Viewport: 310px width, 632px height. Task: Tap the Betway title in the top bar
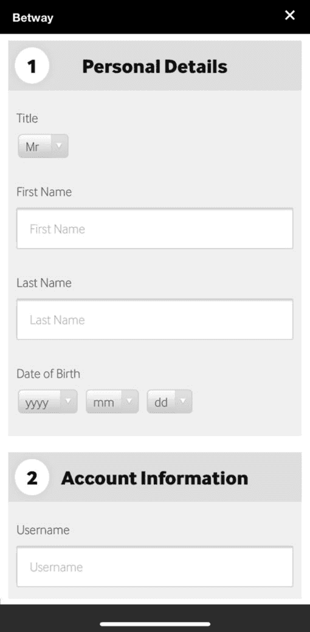pyautogui.click(x=33, y=18)
